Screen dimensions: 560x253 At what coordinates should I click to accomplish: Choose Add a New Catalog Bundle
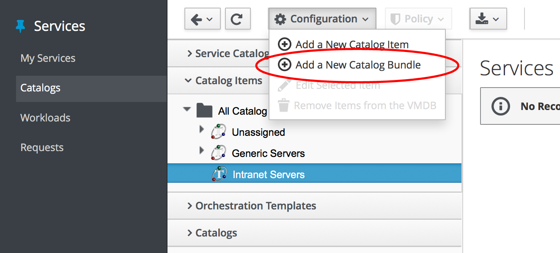[x=357, y=65]
